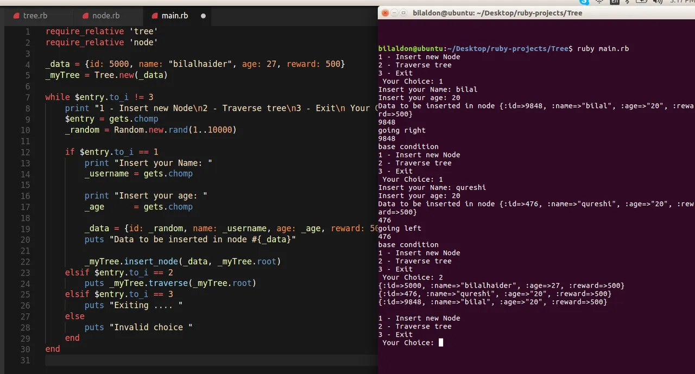Click "Insert your Name: qureshi" in terminal
The width and height of the screenshot is (695, 374).
click(432, 188)
